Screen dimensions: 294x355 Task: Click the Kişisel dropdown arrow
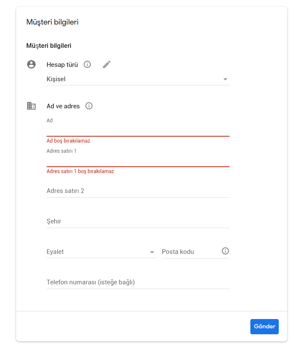(225, 79)
